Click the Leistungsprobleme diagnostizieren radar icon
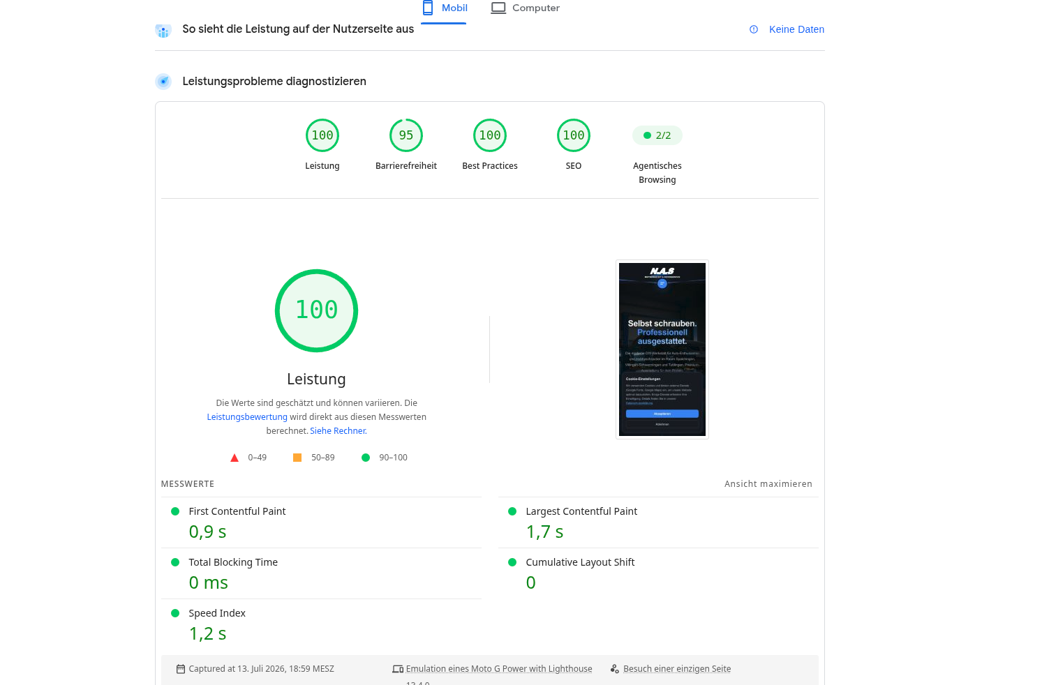Viewport: 1049px width, 685px height. click(163, 82)
